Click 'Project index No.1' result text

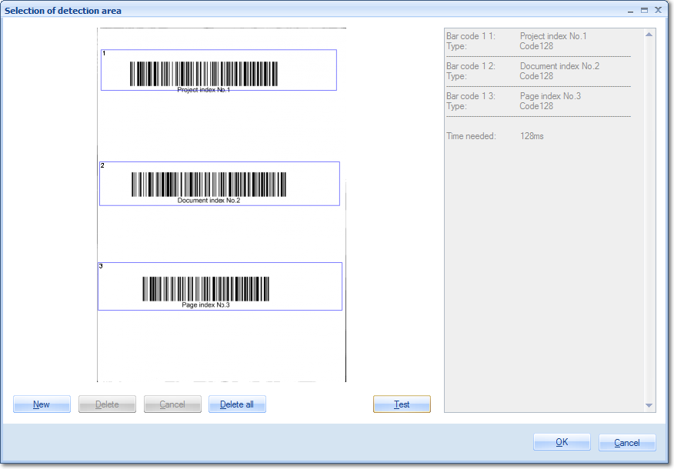pos(553,36)
